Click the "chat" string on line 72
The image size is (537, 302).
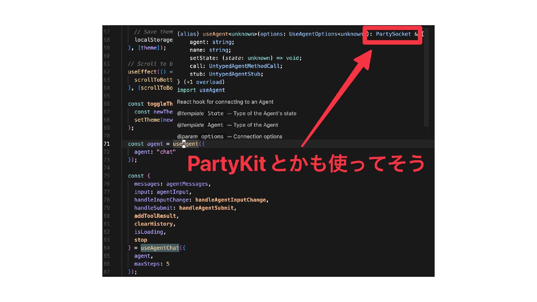coord(166,152)
